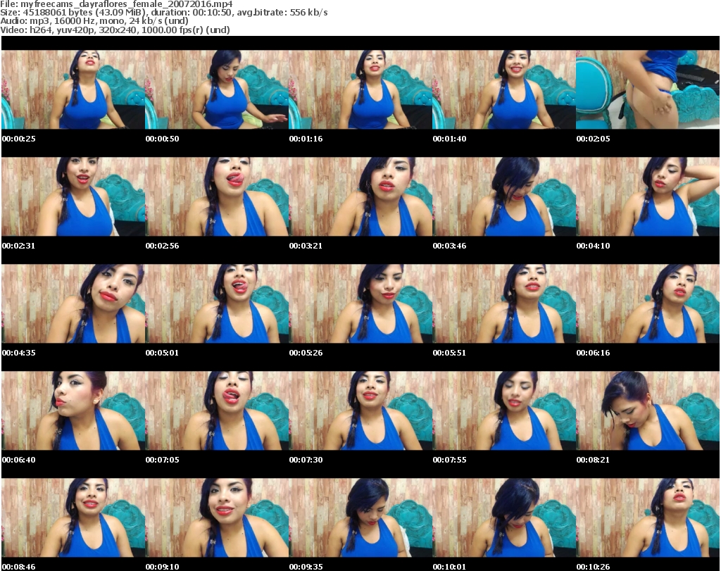The height and width of the screenshot is (571, 721).
Task: Click the frame thumbnail above 00:10:26
Action: click(648, 518)
